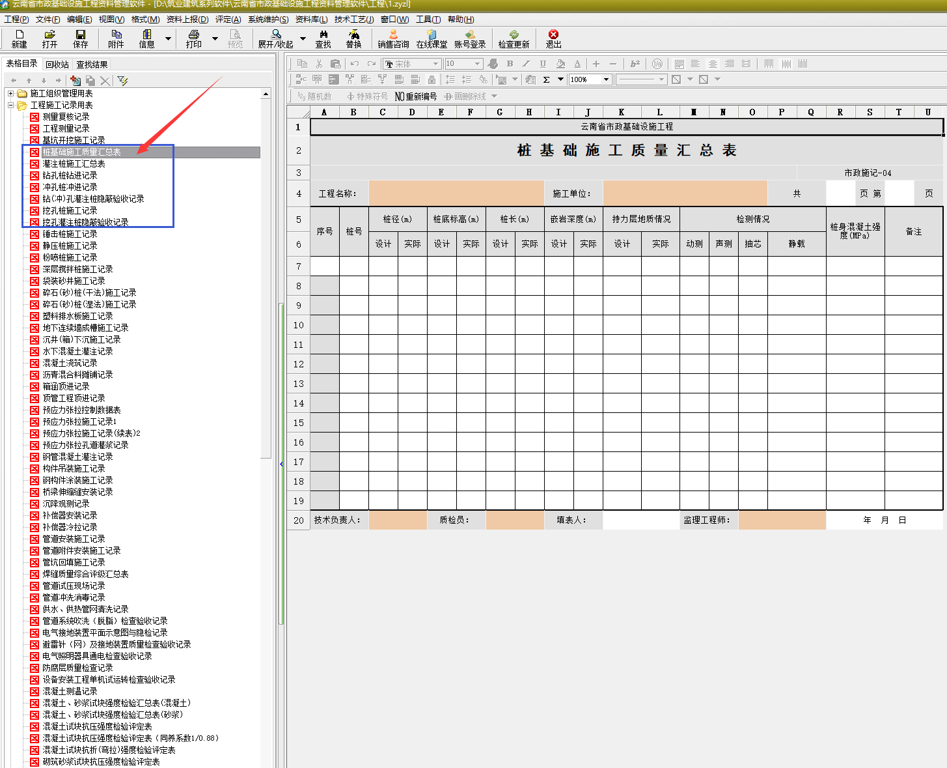
Task: Open the 编辑(E) menu
Action: click(x=79, y=20)
